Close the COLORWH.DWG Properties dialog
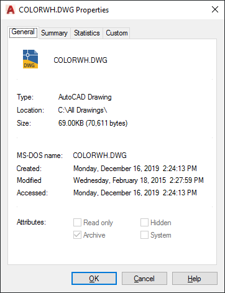The width and height of the screenshot is (225, 293). pos(215,9)
